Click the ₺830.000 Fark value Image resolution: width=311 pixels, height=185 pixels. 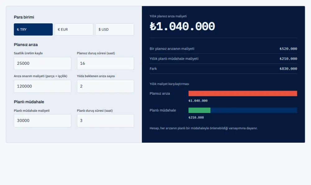(x=288, y=69)
